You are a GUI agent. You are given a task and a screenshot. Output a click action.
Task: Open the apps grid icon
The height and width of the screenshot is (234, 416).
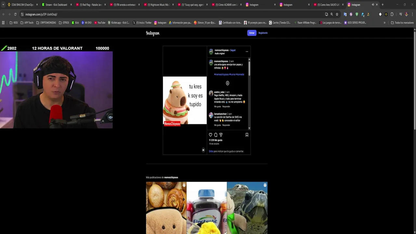pyautogui.click(x=3, y=23)
